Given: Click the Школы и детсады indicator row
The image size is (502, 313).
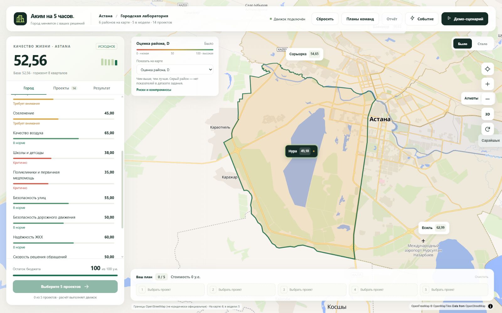Looking at the screenshot, I should click(x=64, y=157).
